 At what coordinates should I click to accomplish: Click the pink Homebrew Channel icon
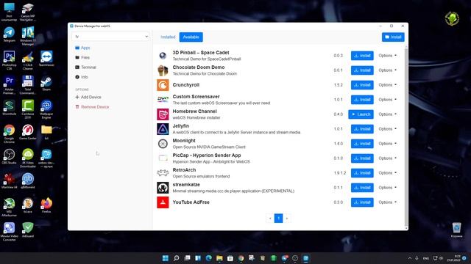pyautogui.click(x=163, y=114)
